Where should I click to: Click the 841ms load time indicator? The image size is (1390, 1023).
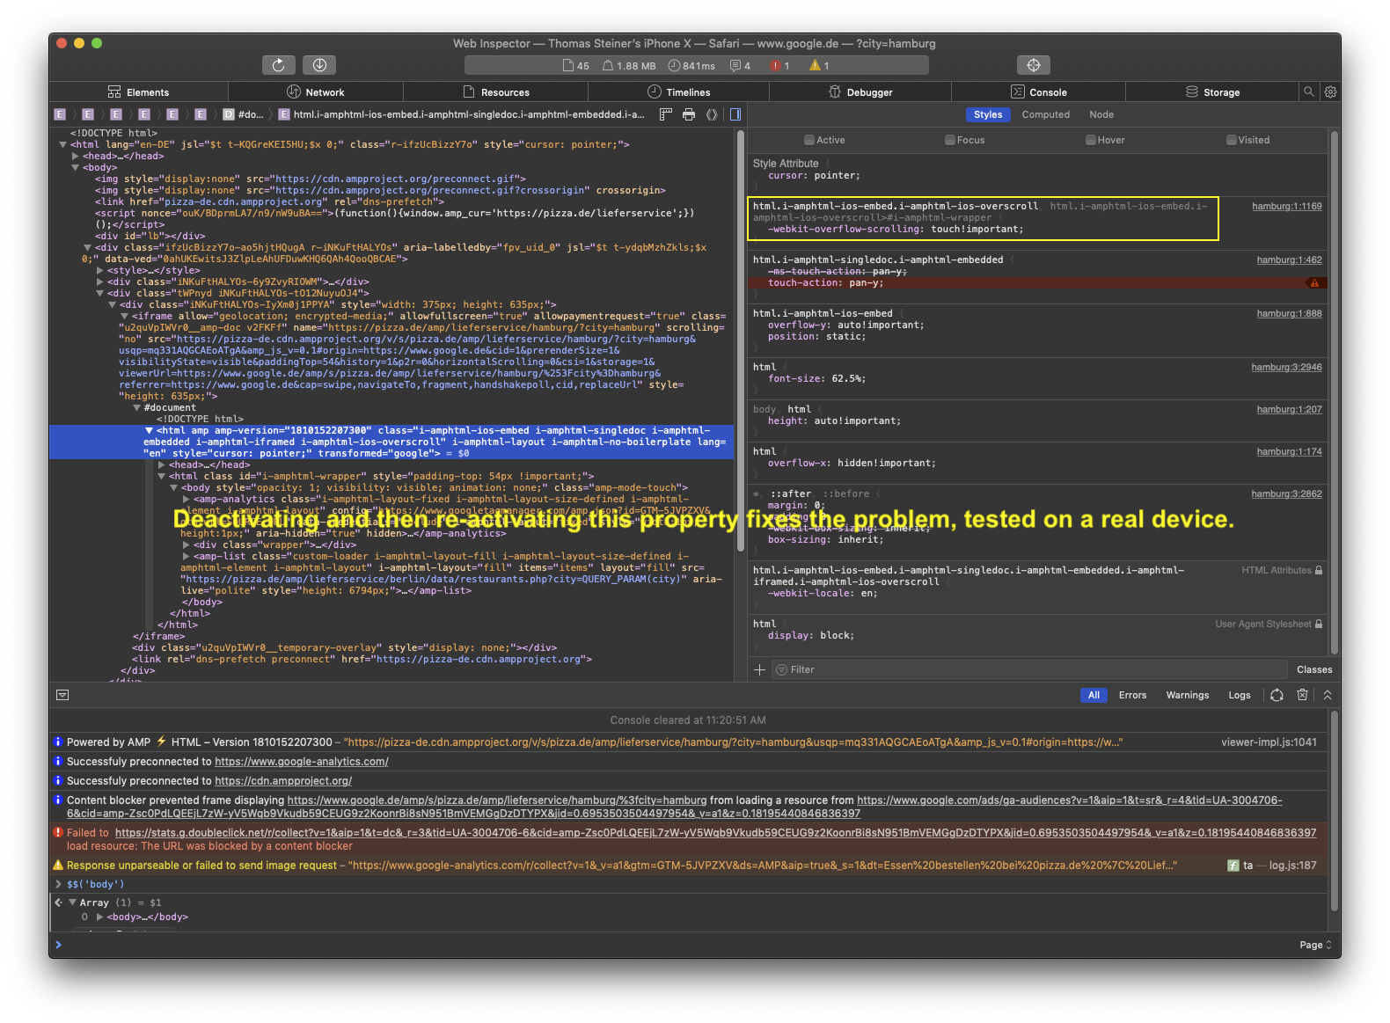pos(691,66)
